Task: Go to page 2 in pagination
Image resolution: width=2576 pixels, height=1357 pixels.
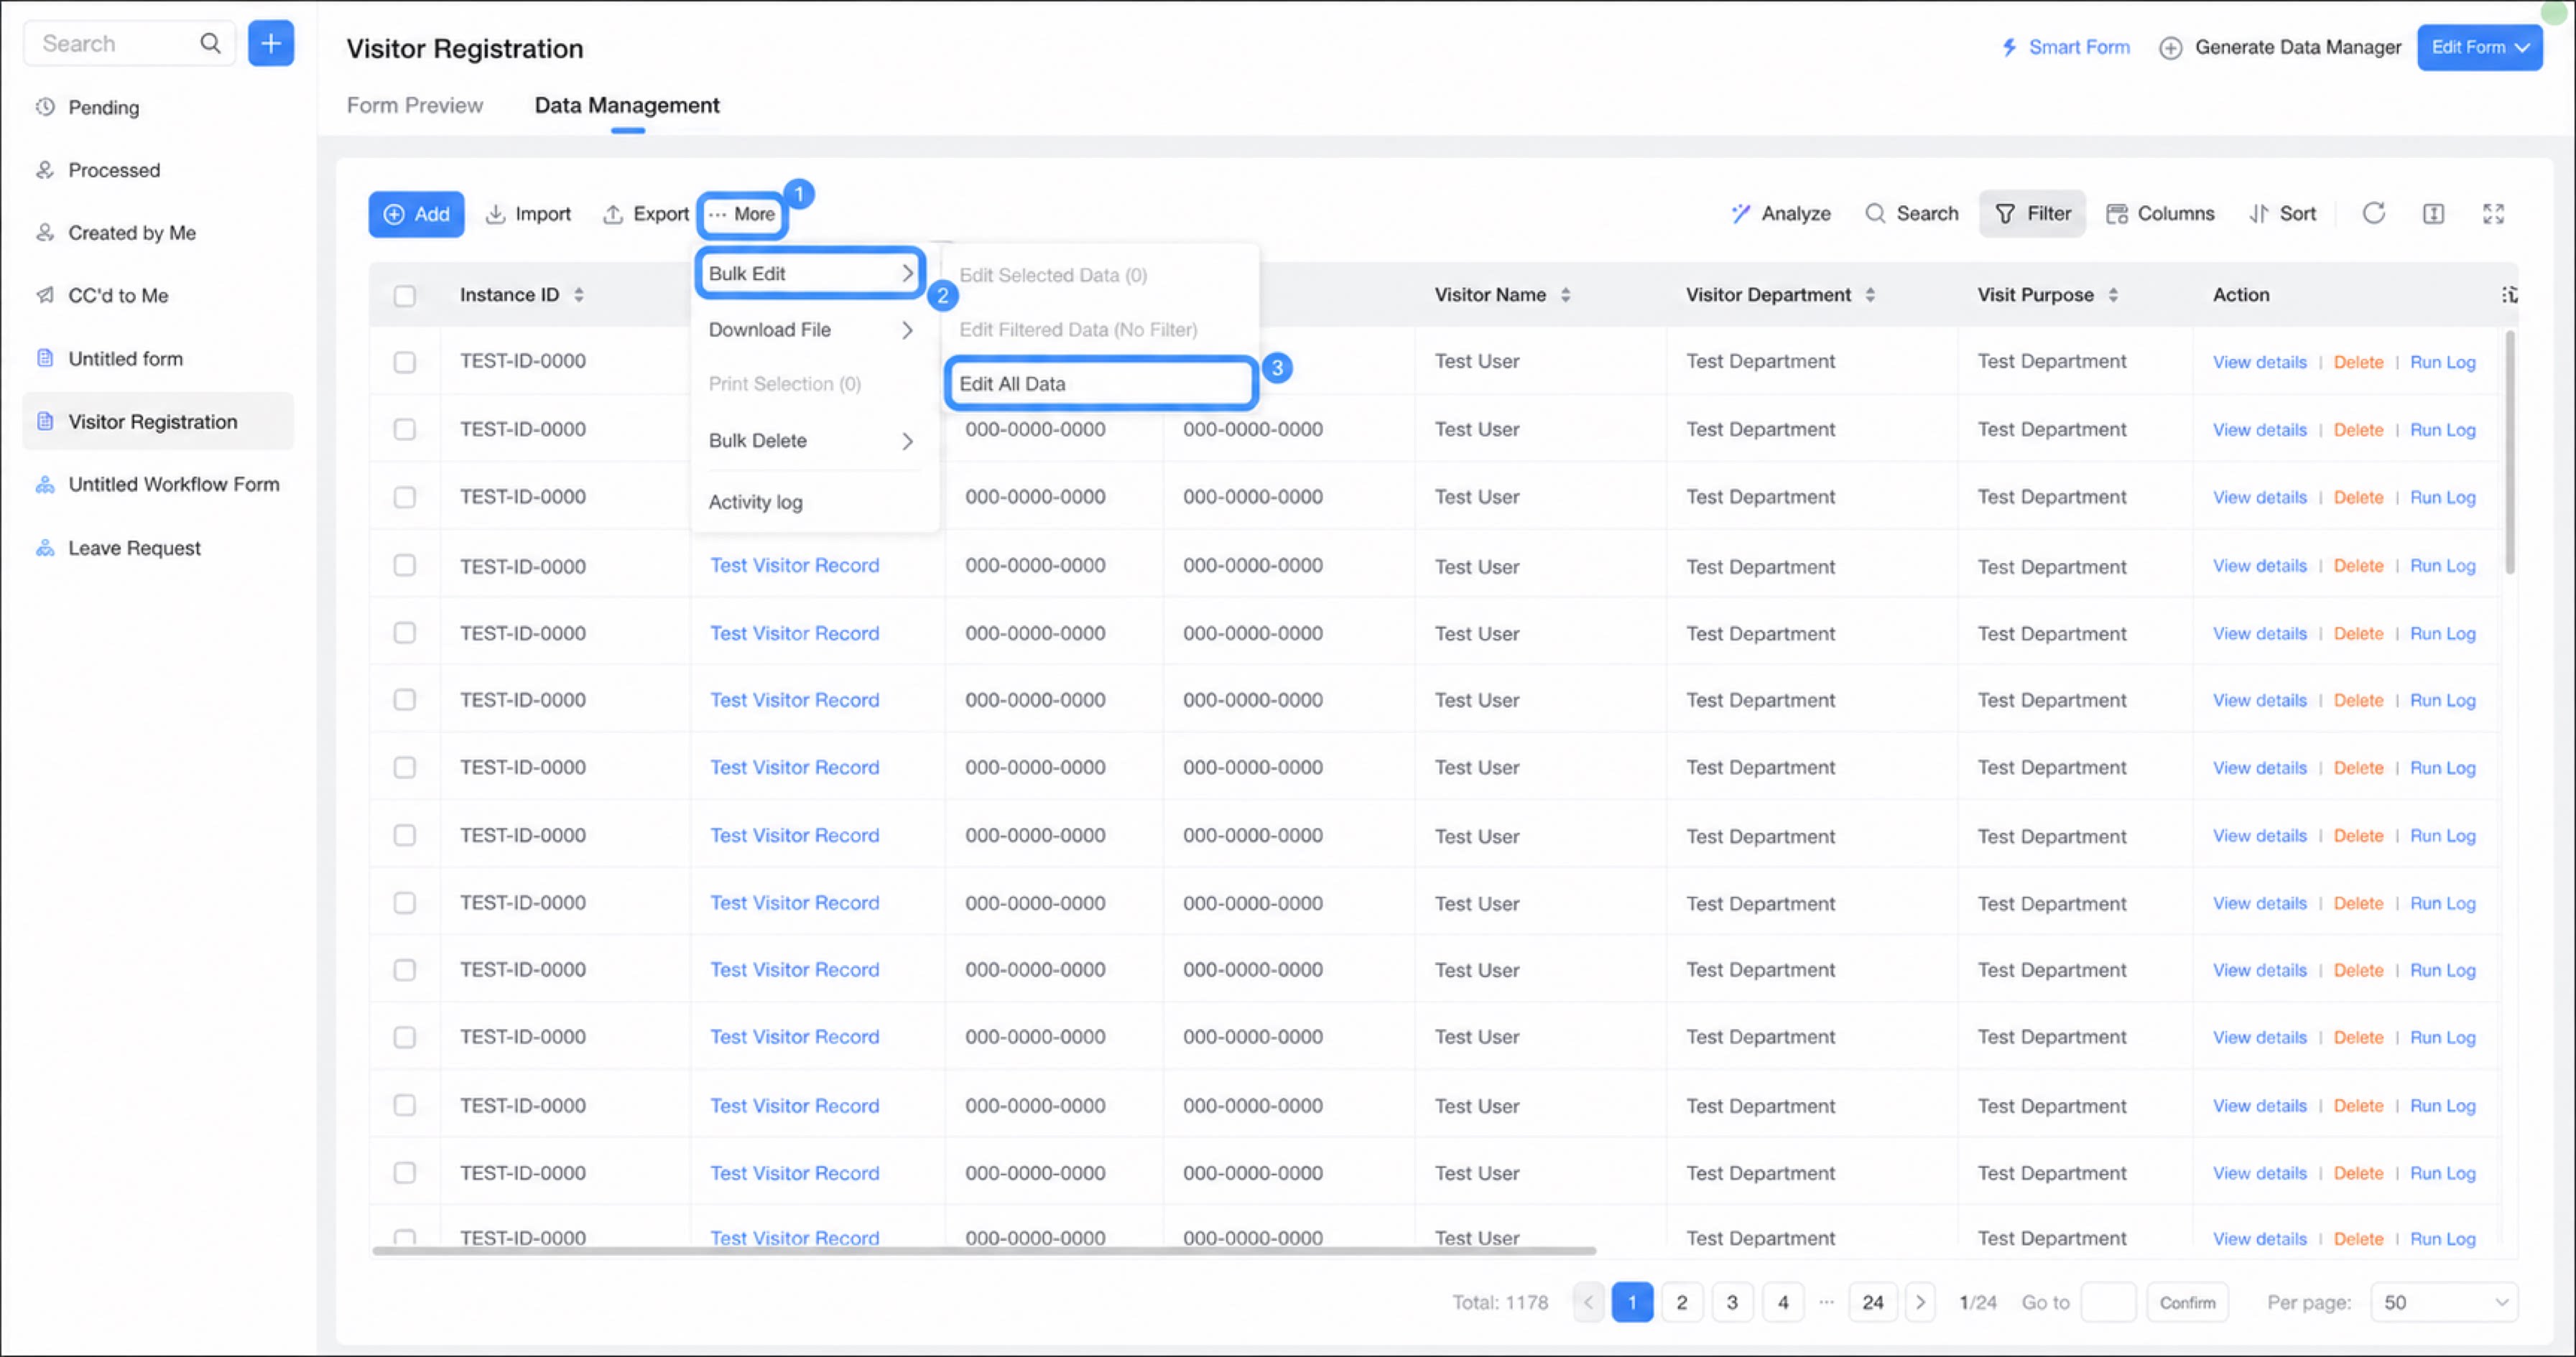Action: click(x=1682, y=1302)
